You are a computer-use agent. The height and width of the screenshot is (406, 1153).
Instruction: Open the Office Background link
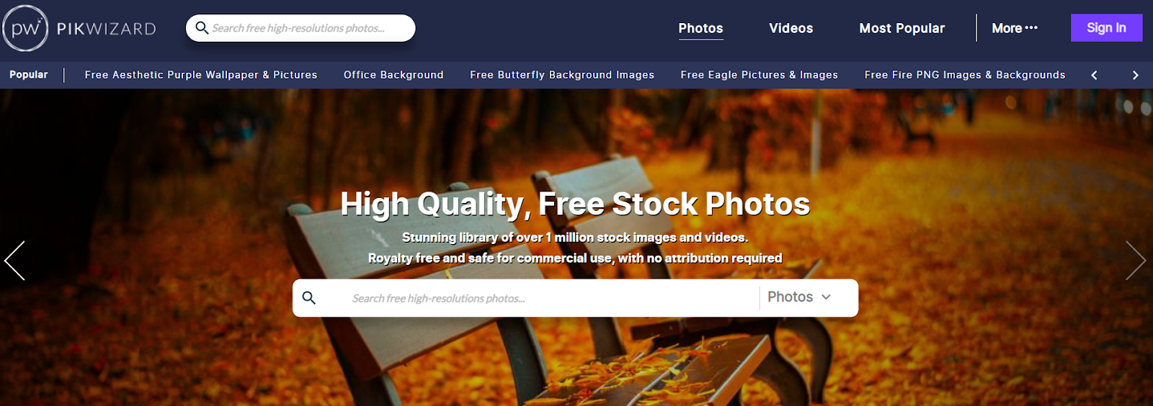[x=393, y=75]
